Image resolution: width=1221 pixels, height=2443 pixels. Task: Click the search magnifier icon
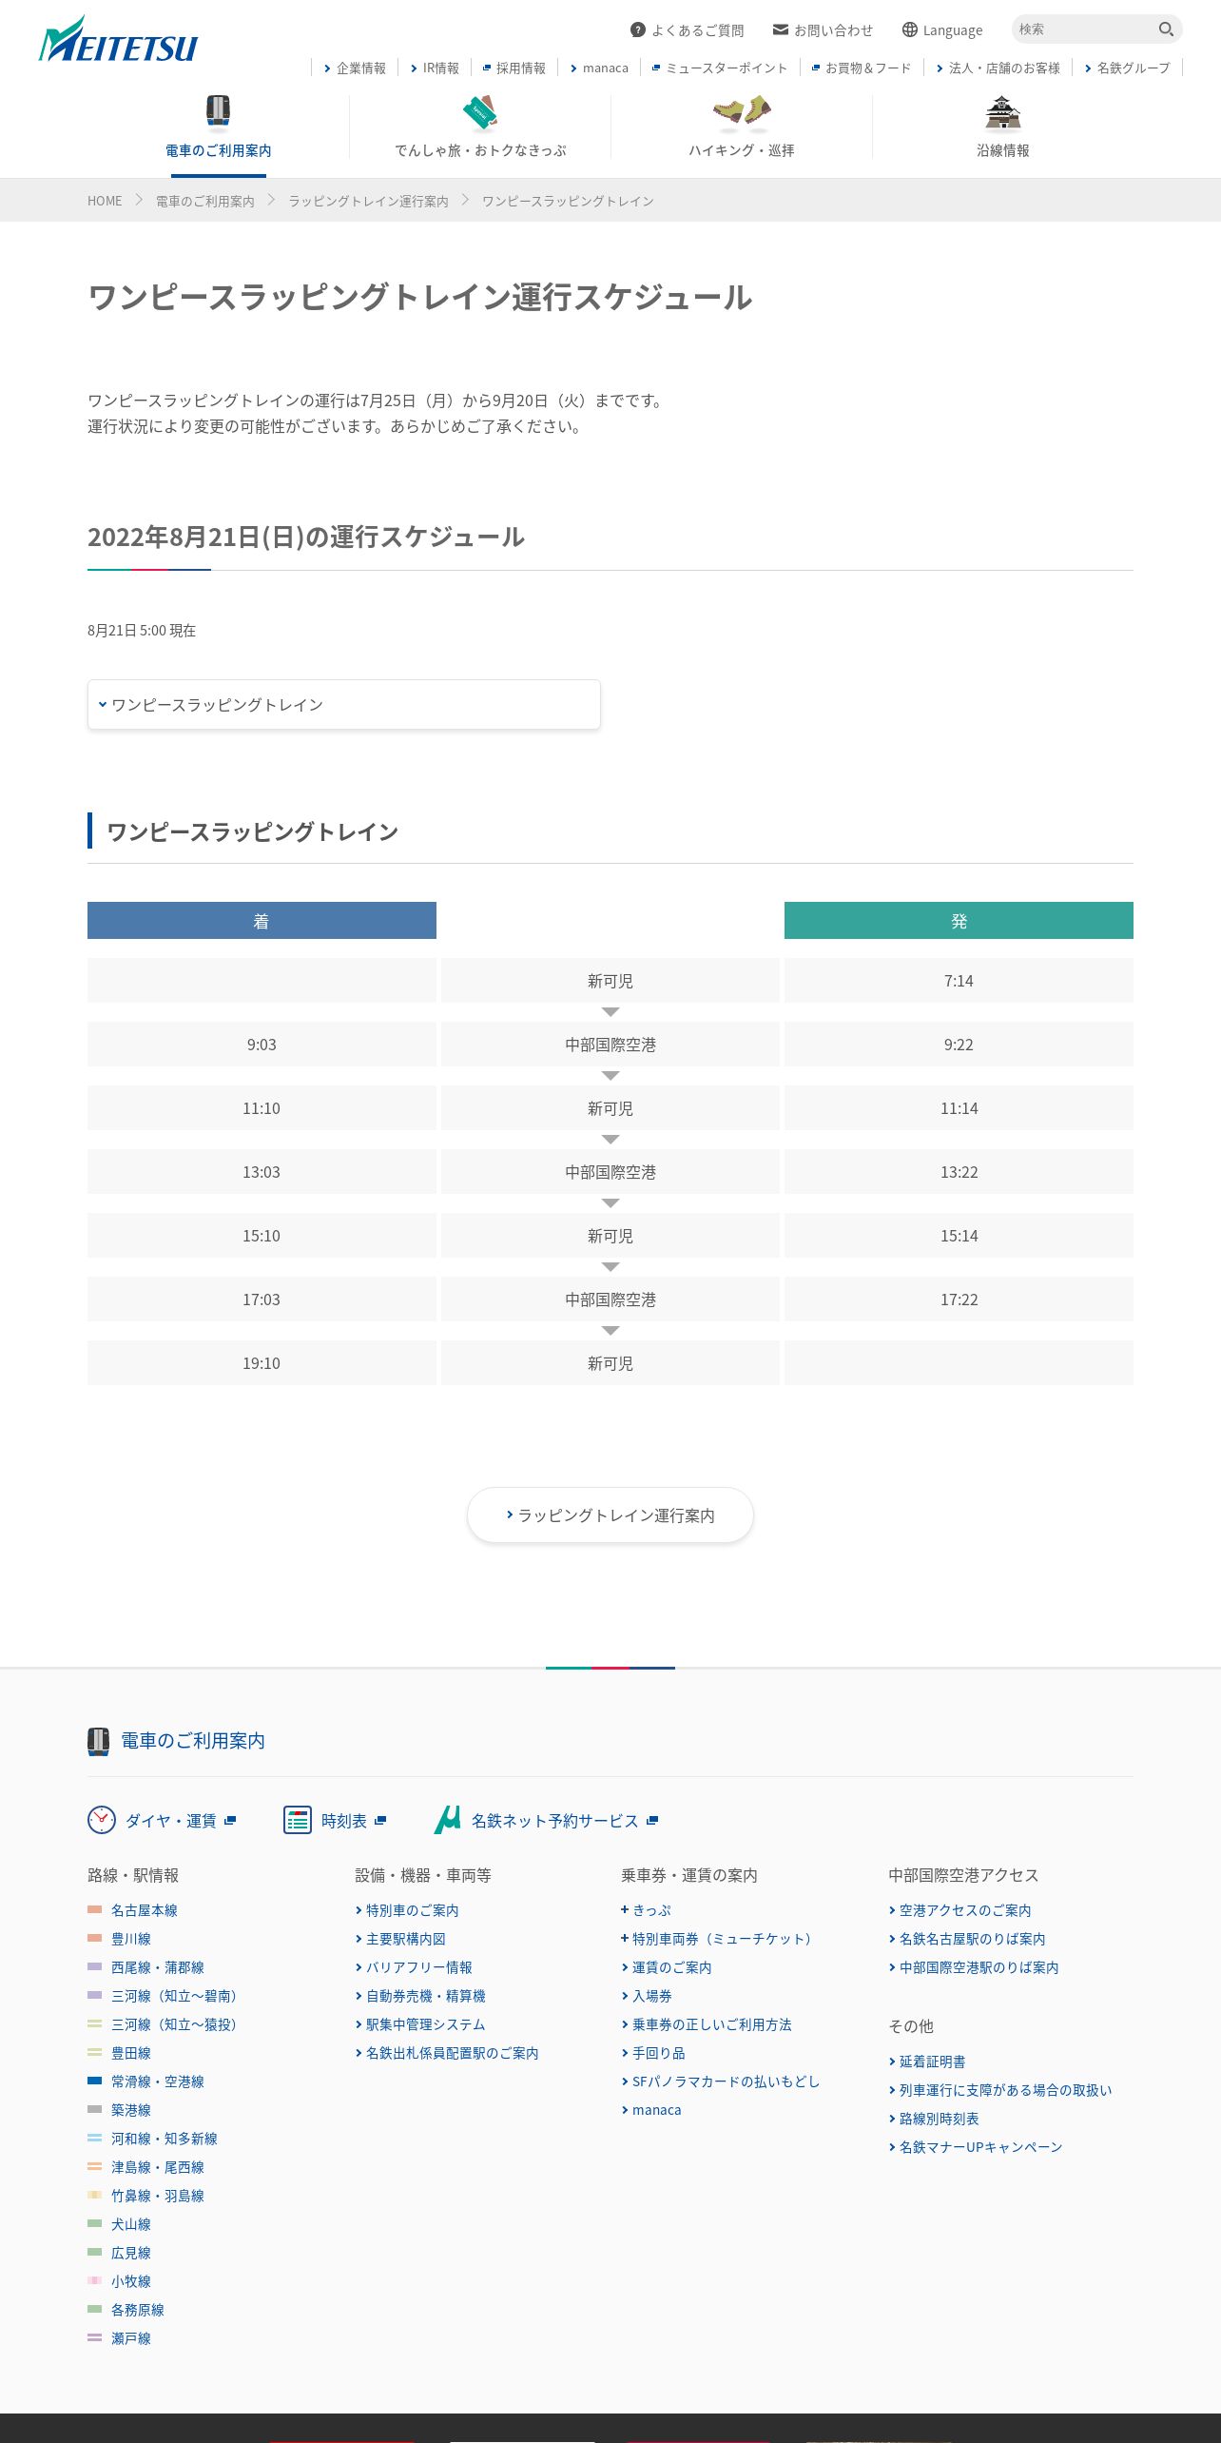(1166, 29)
